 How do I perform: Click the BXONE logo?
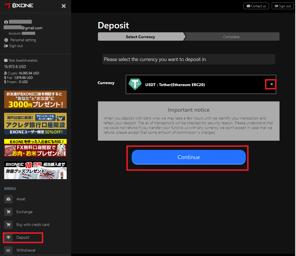pyautogui.click(x=18, y=6)
